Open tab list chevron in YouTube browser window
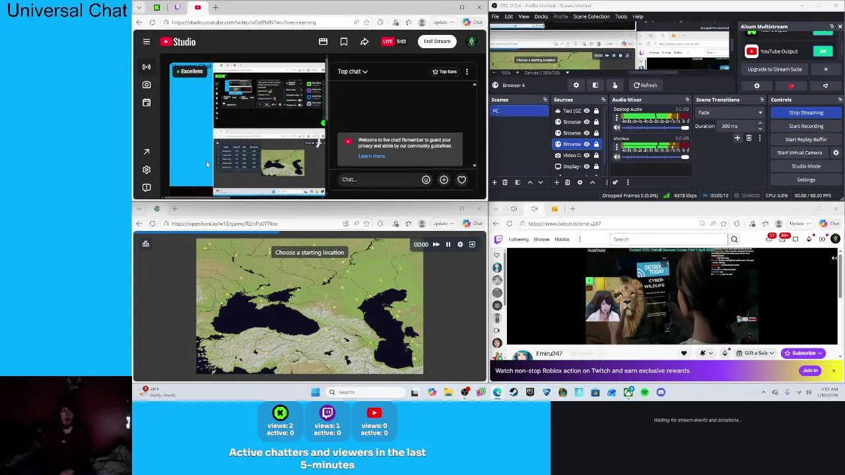This screenshot has height=475, width=845. coord(139,7)
